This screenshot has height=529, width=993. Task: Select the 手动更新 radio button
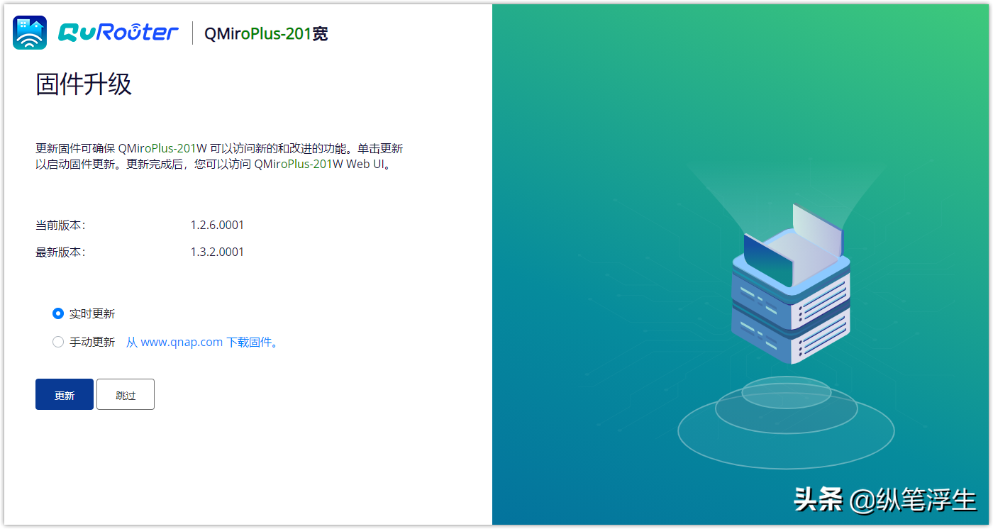[x=58, y=342]
